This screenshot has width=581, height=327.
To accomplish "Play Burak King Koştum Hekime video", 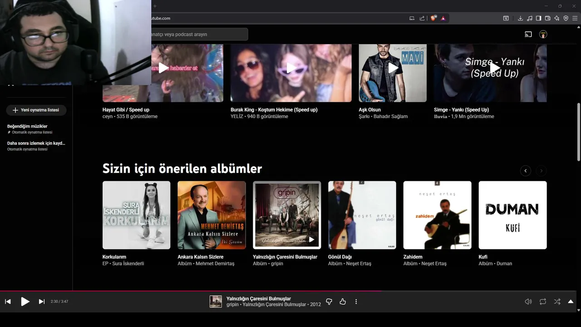I will (291, 68).
